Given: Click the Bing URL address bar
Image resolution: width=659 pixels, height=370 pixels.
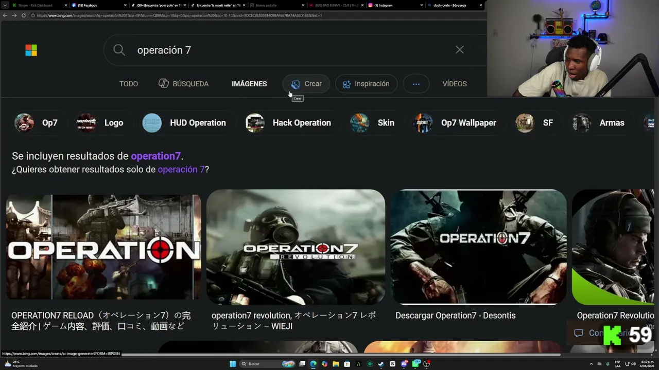Looking at the screenshot, I should (257, 15).
